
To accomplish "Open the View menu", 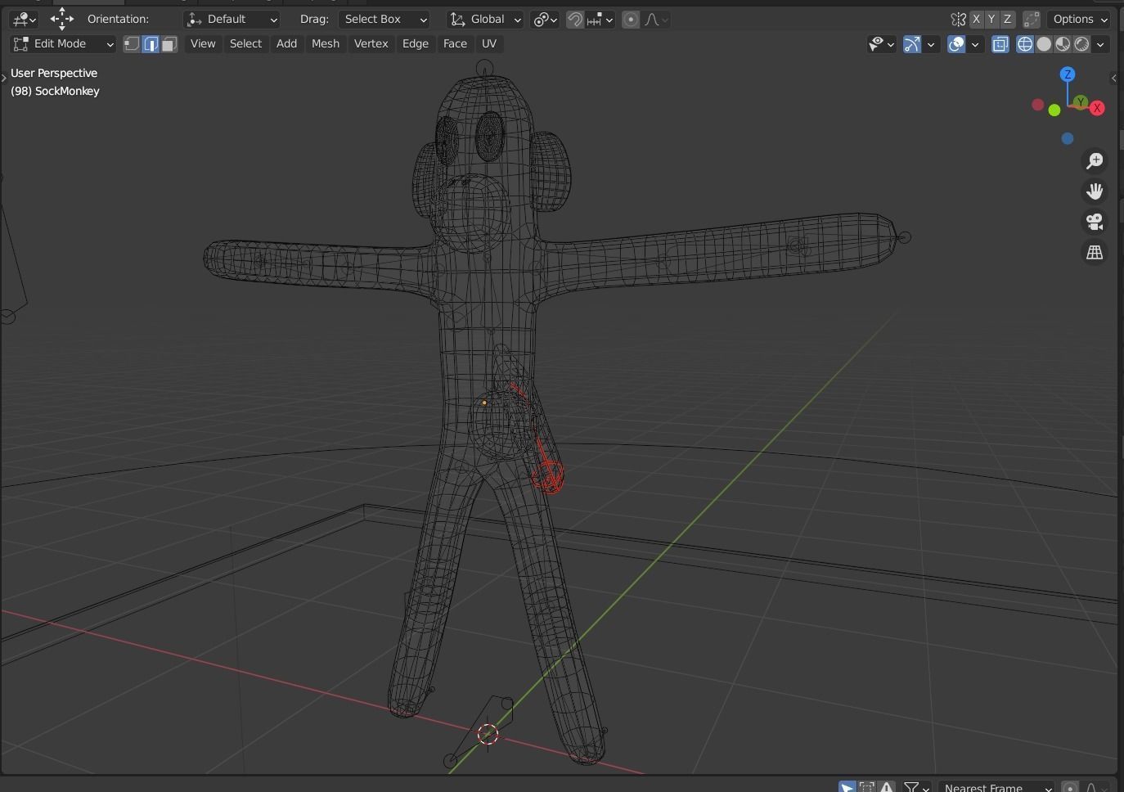I will 203,44.
